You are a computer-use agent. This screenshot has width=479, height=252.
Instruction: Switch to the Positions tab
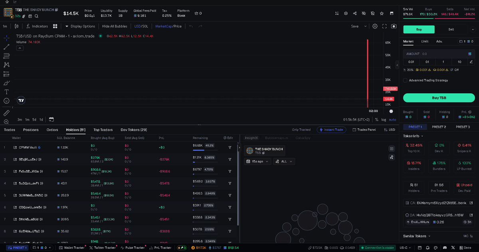[31, 130]
